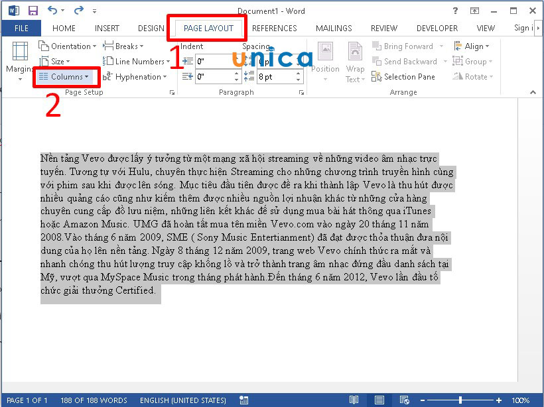The width and height of the screenshot is (544, 407).
Task: Click Send Backward button
Action: (405, 62)
